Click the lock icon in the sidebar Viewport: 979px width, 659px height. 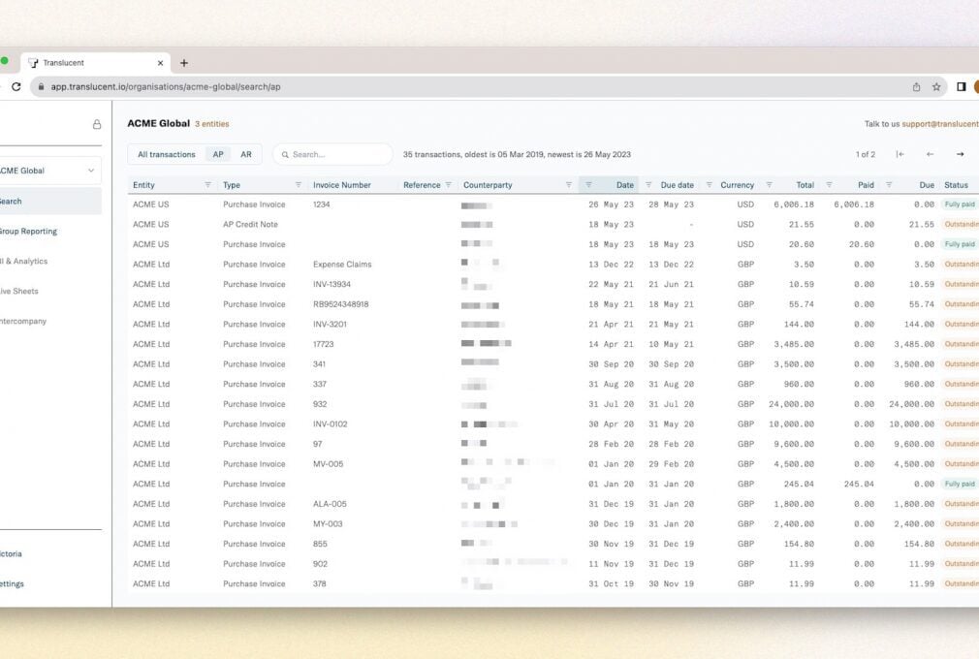97,125
